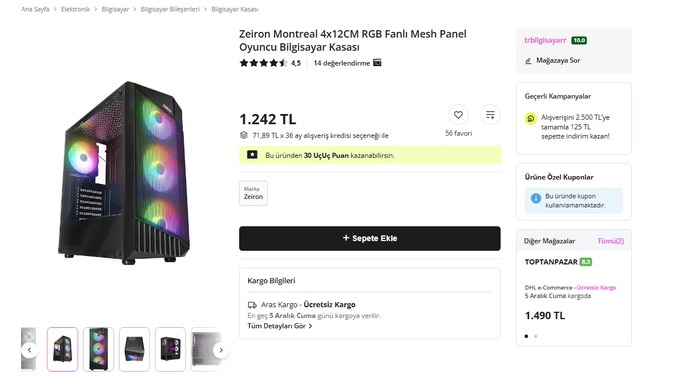Click the installment credit layers icon

244,136
